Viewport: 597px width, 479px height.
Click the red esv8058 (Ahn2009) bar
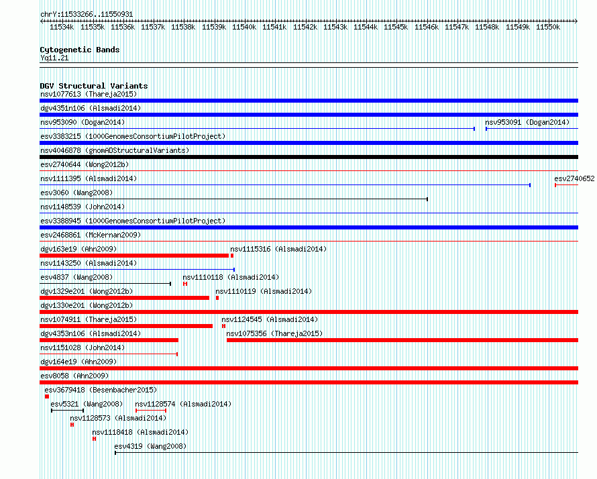tap(309, 382)
